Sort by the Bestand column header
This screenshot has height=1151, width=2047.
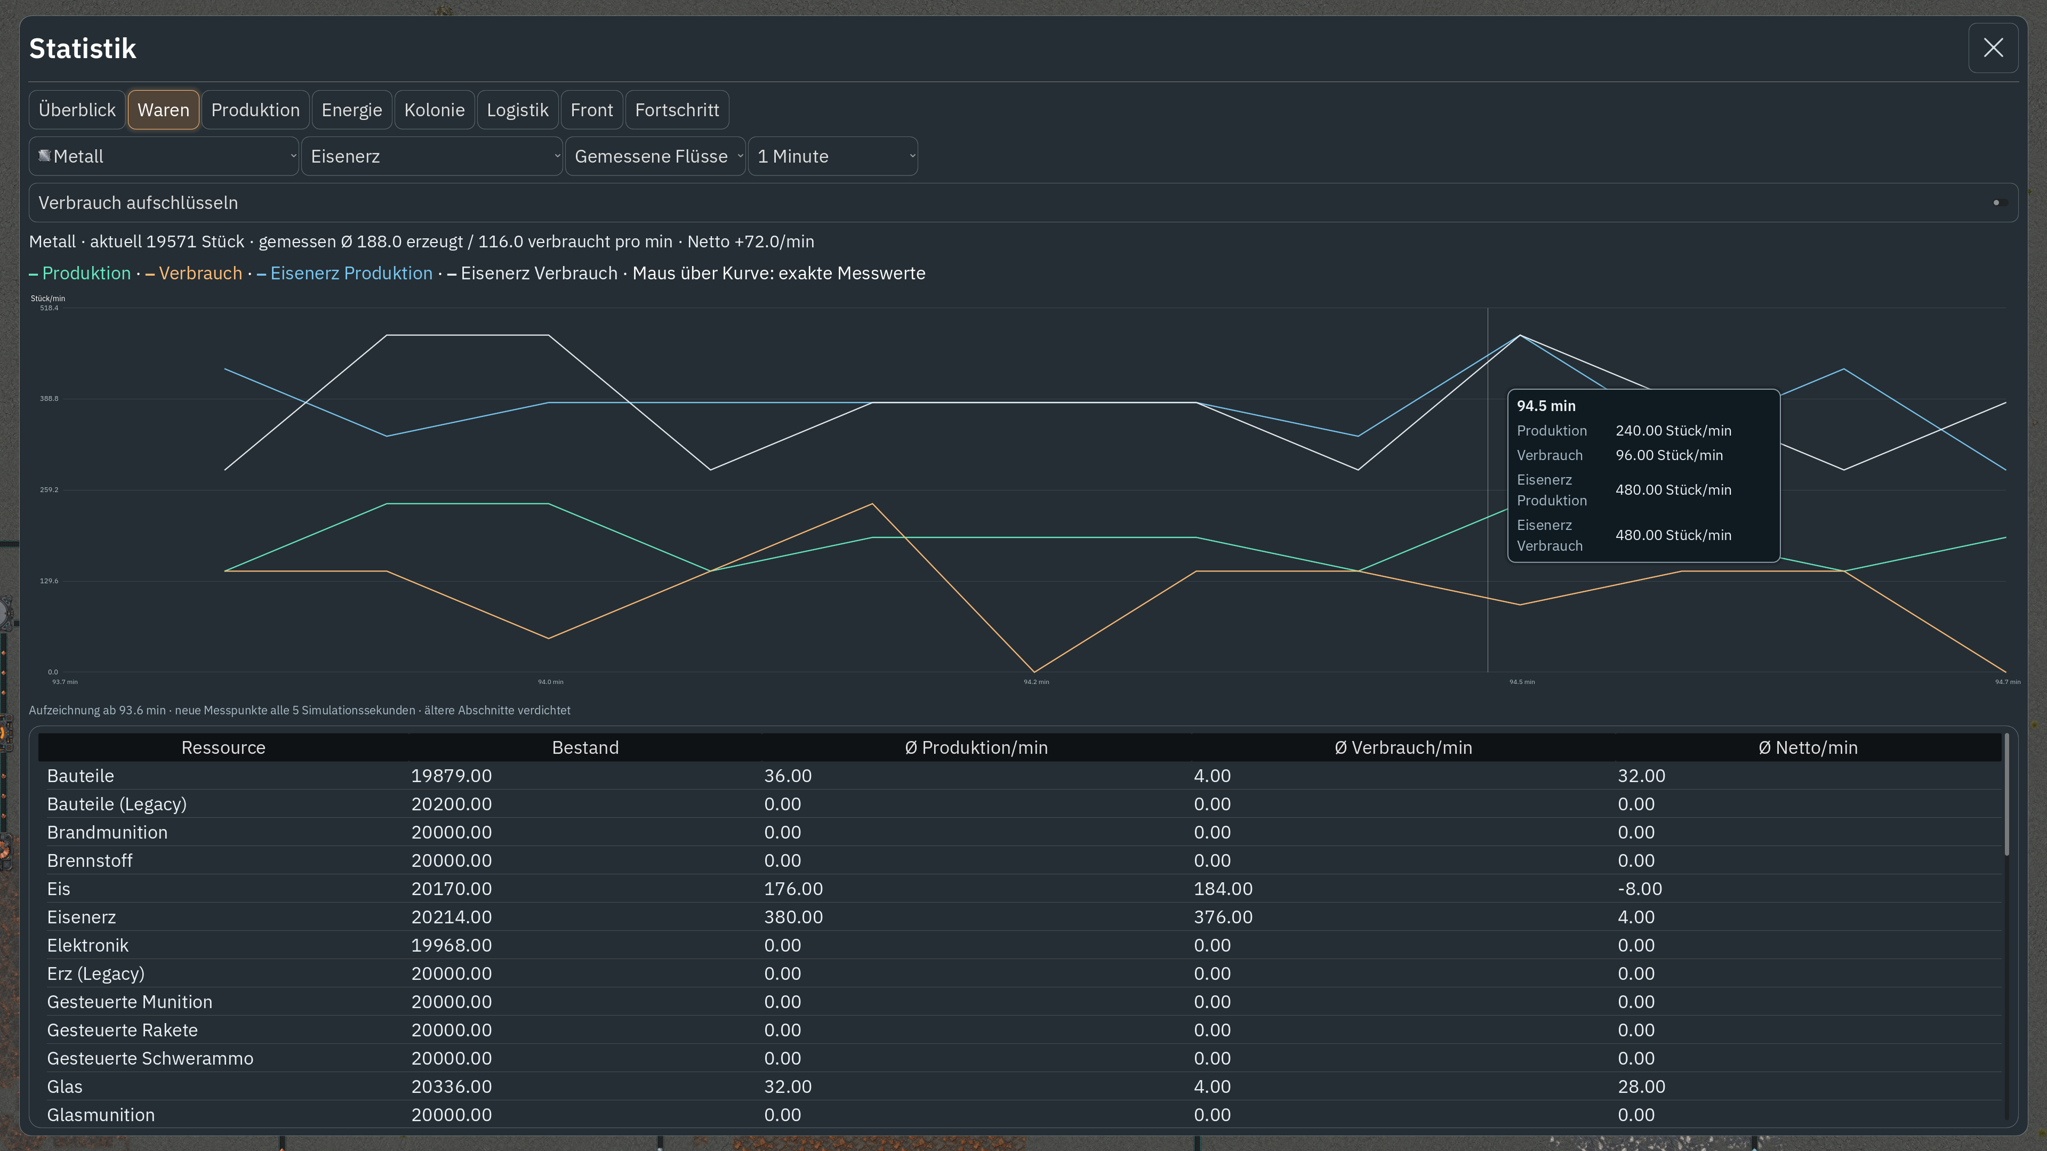point(585,747)
